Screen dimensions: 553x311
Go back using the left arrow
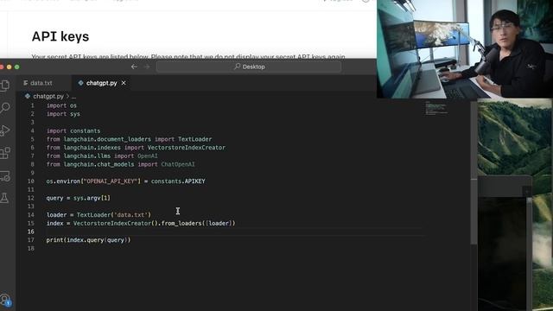(x=134, y=67)
